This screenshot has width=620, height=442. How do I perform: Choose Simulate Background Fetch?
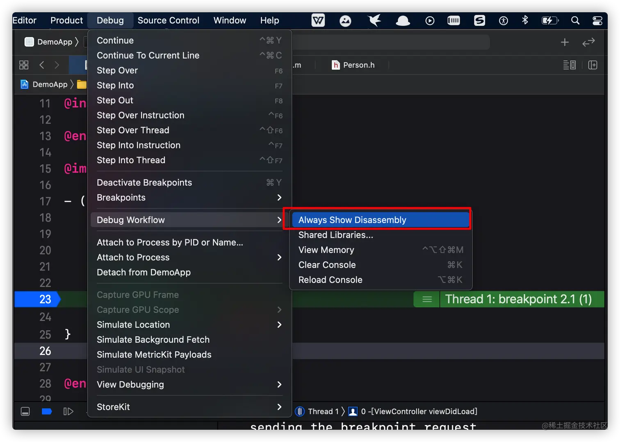189,340
